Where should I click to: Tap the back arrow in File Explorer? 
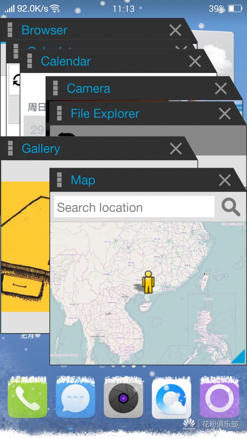66,134
